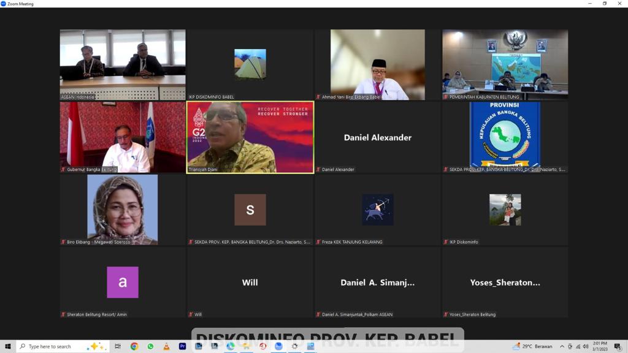Launch Google Chrome from the taskbar
The image size is (628, 353).
(x=134, y=346)
